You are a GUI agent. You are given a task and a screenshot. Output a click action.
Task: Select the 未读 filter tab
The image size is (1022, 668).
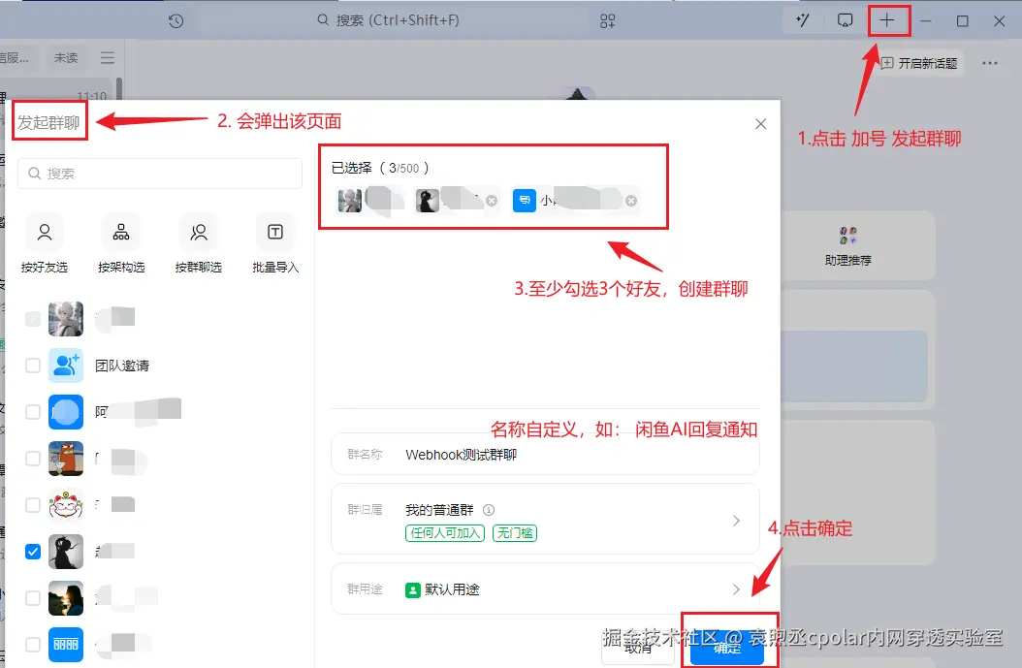coord(66,58)
